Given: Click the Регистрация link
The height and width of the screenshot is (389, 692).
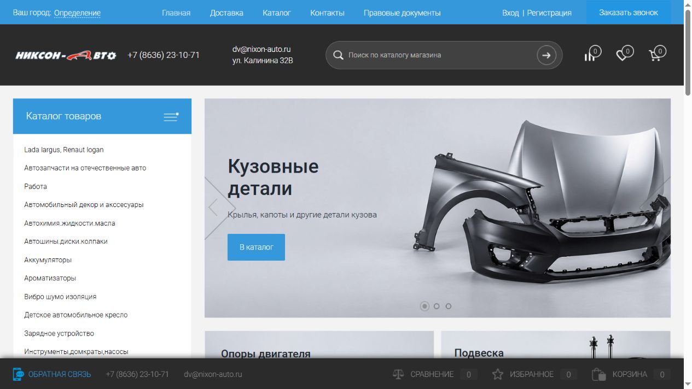Looking at the screenshot, I should (x=549, y=13).
